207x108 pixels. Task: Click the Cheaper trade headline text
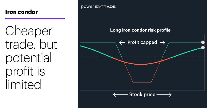click(31, 58)
